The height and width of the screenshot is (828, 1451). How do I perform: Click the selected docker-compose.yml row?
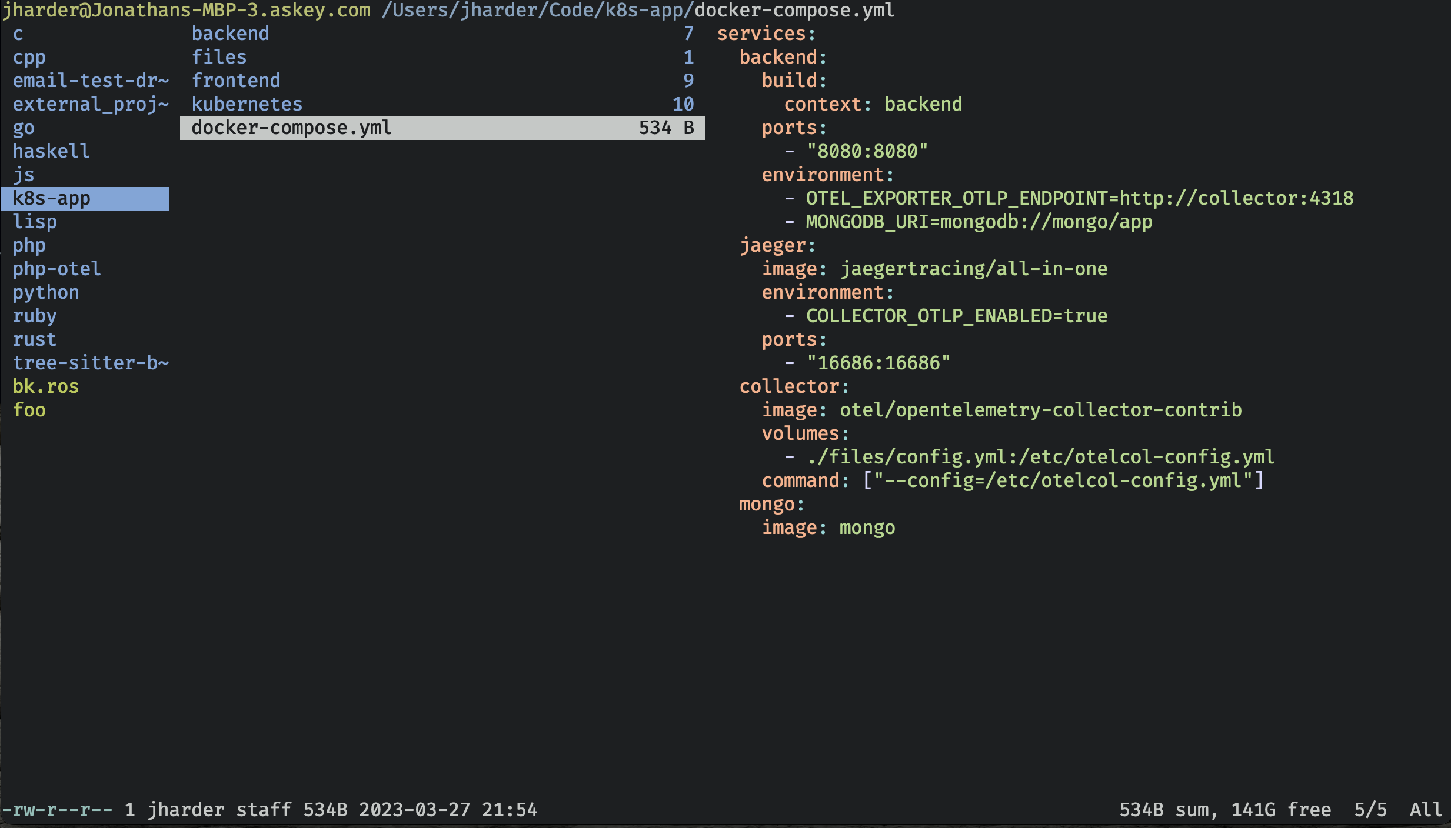(442, 128)
